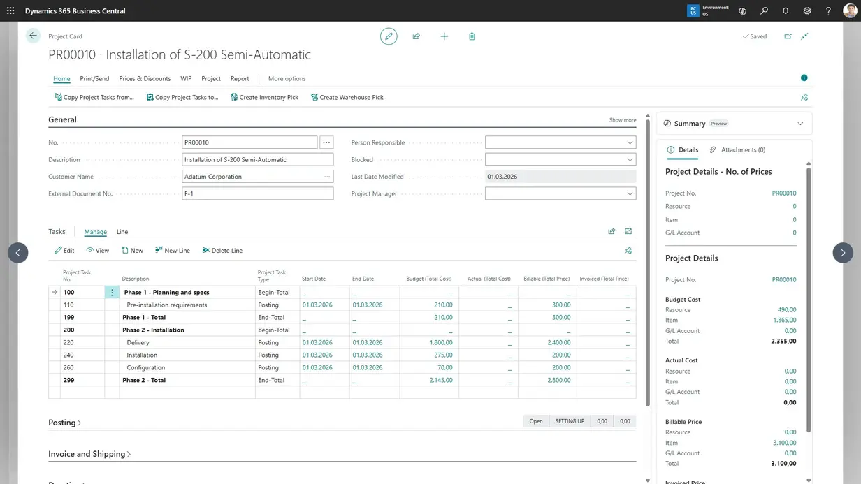Click factbox pane vertical scrollbar

pos(809,300)
